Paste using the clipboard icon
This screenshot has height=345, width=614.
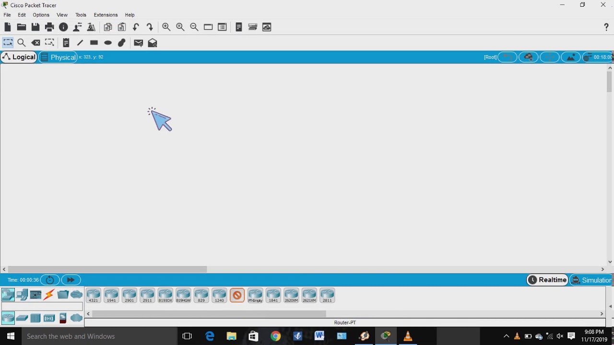(122, 27)
